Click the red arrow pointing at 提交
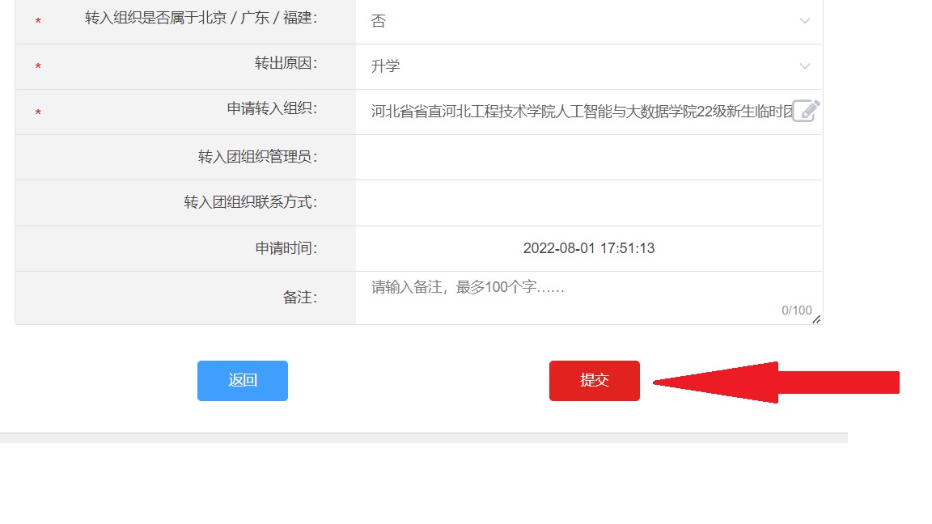932x524 pixels. 777,382
